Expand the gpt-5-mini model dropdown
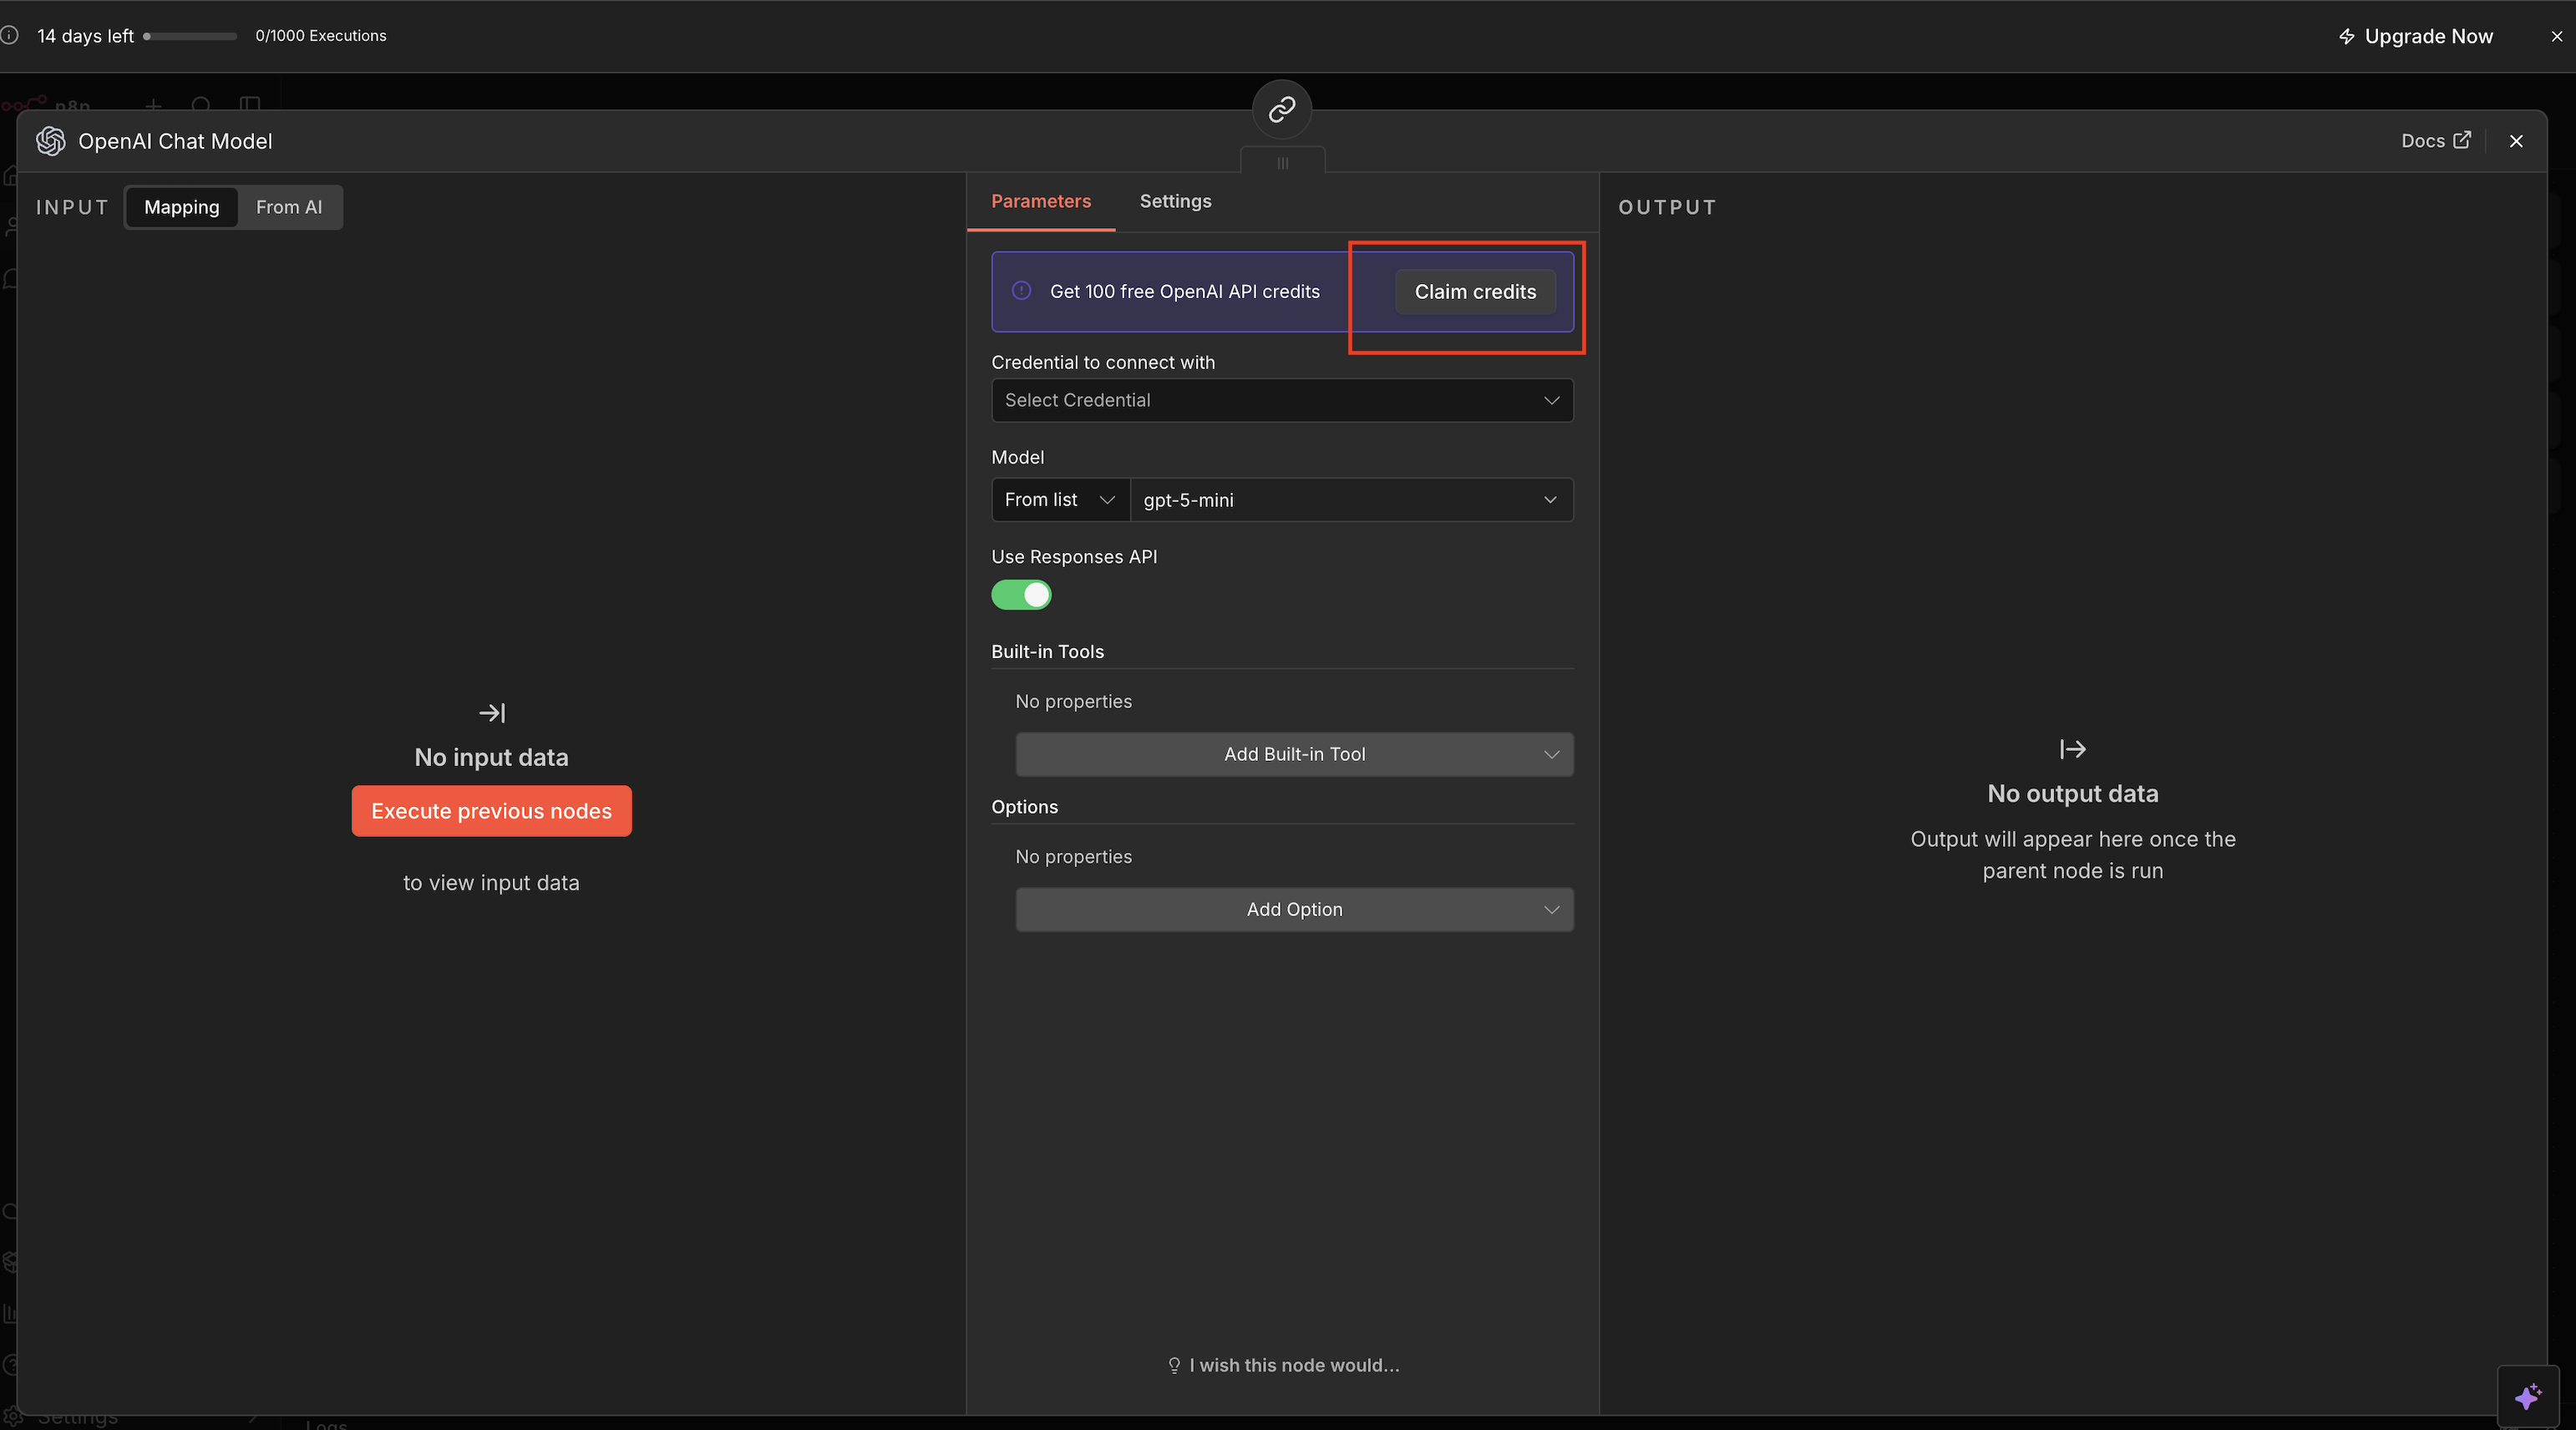This screenshot has width=2576, height=1430. point(1350,500)
